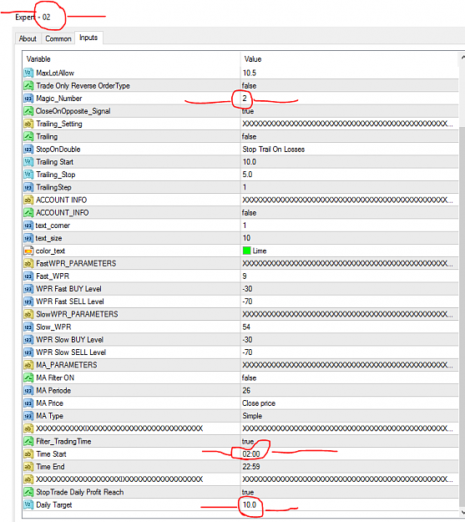This screenshot has width=465, height=522.
Task: Click the Variable column header
Action: pos(131,59)
